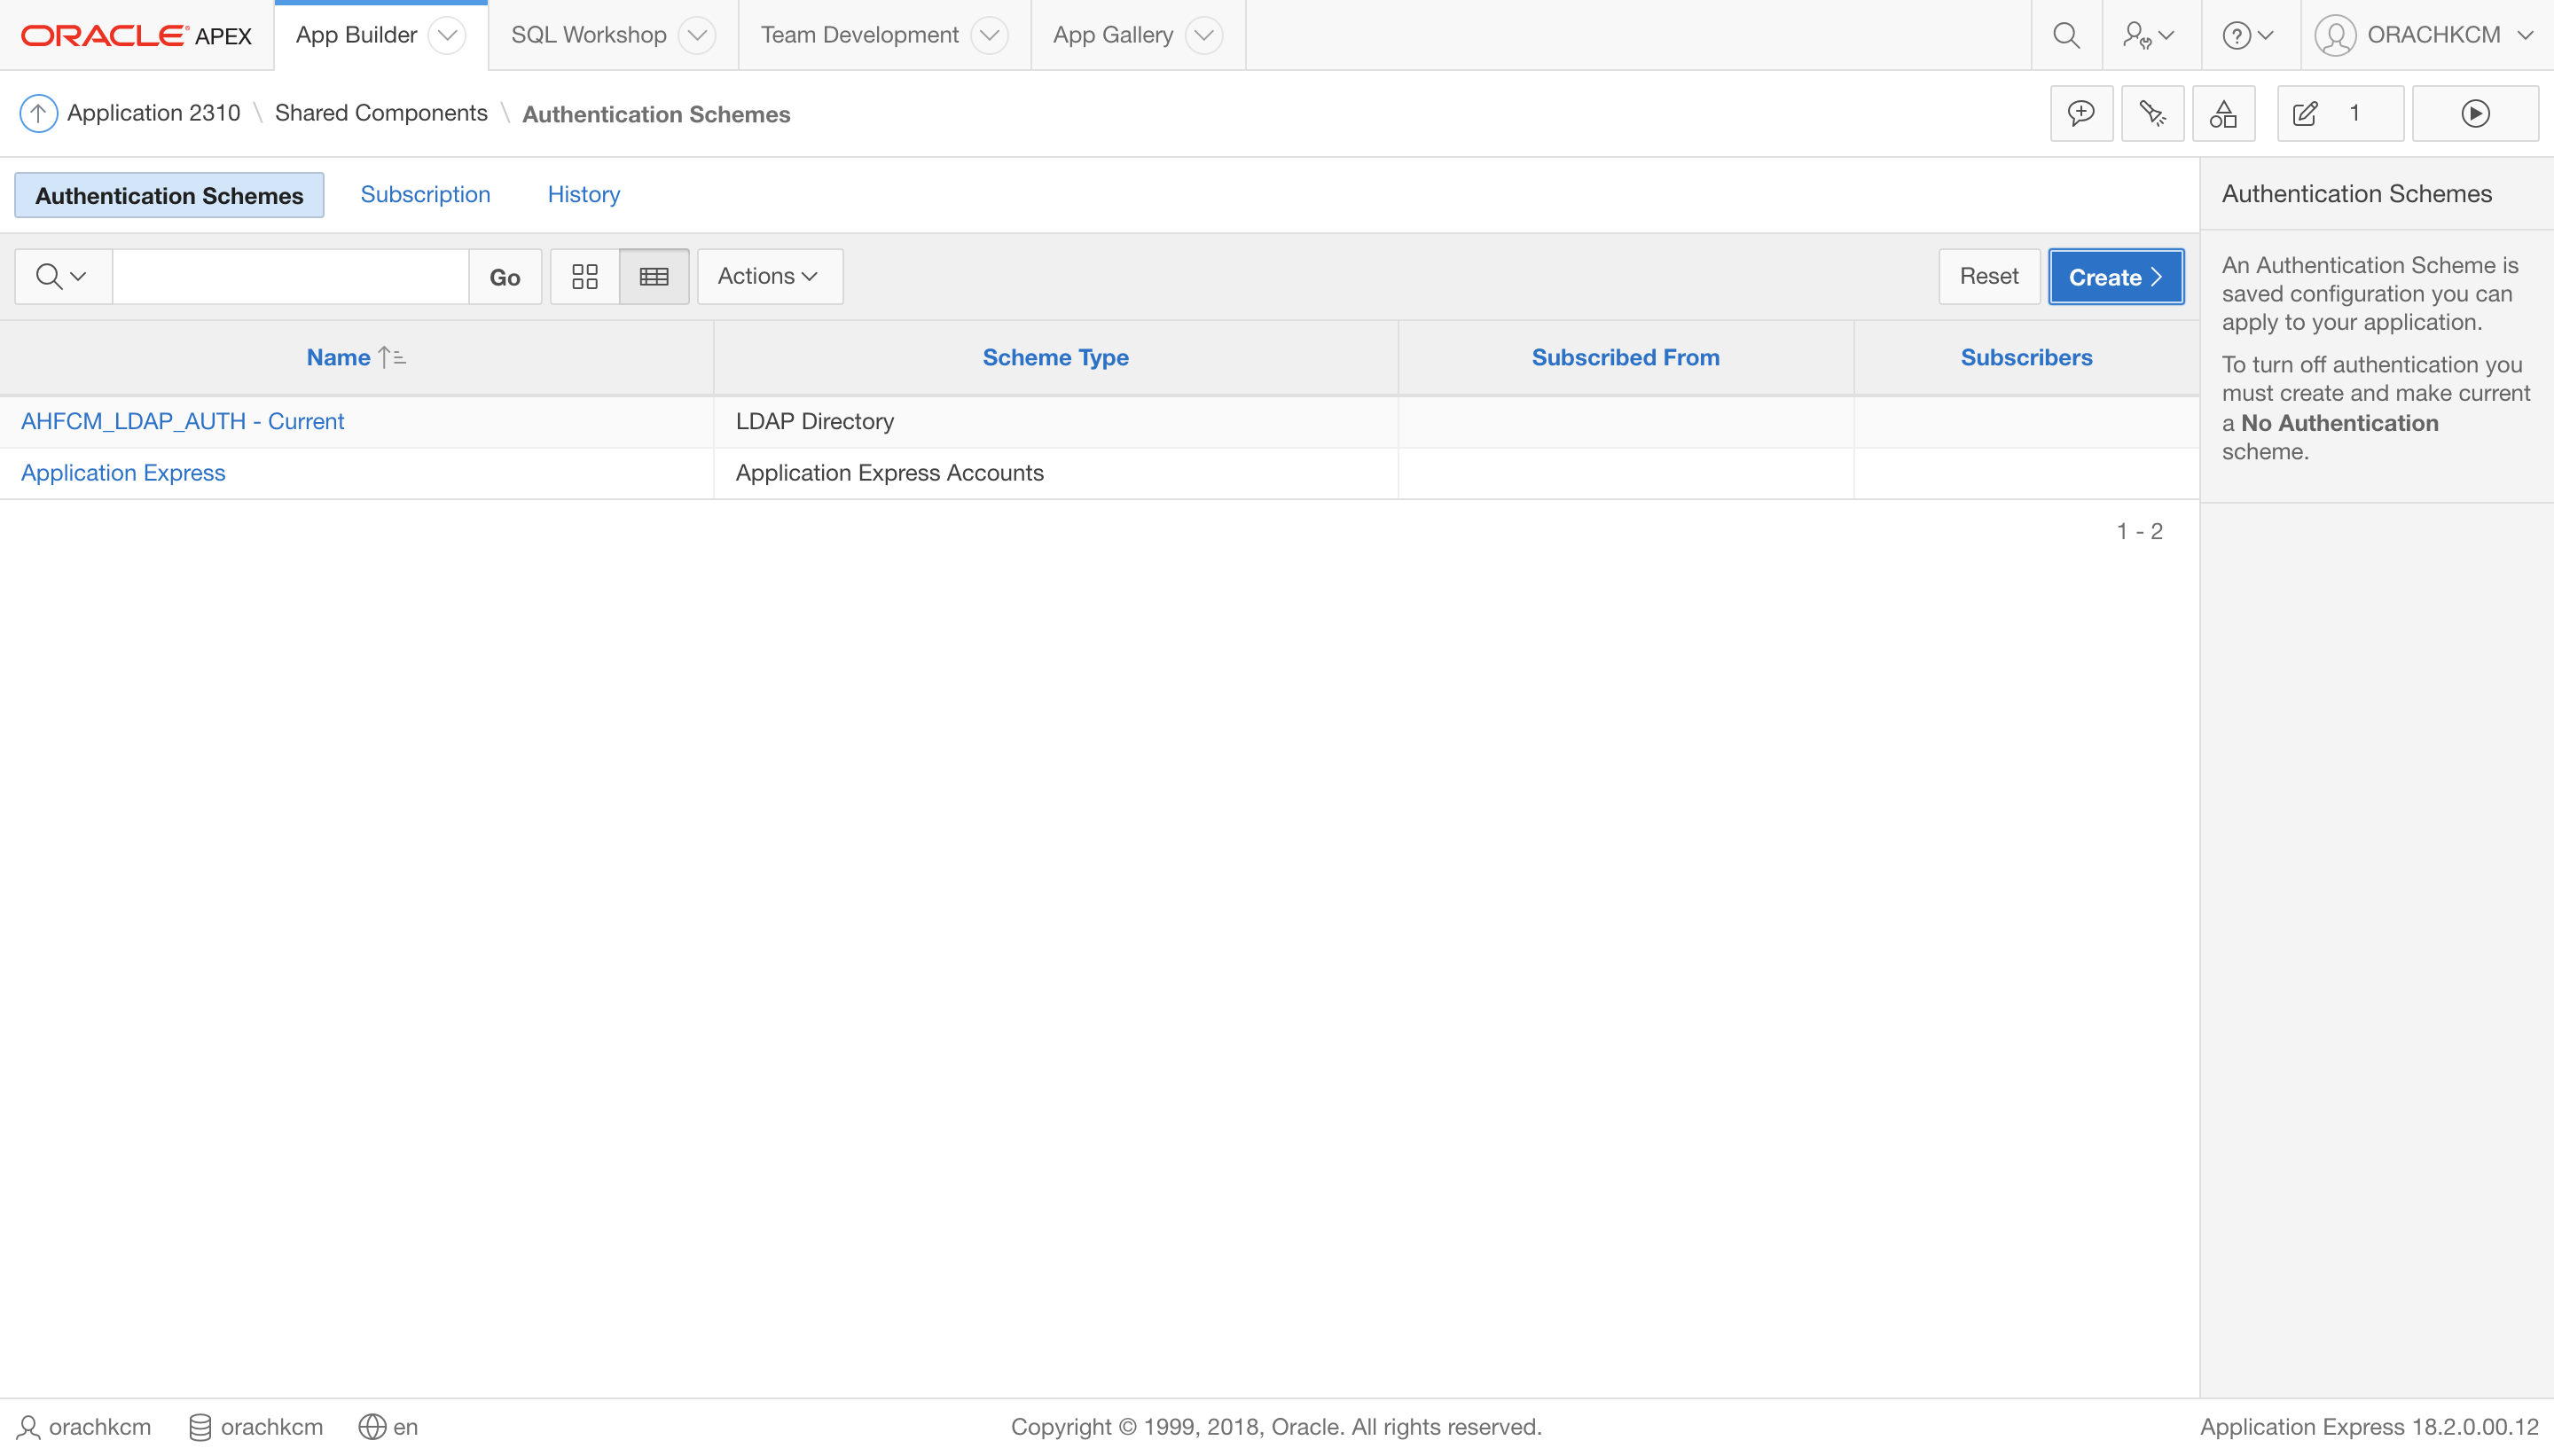This screenshot has height=1456, width=2554.
Task: Click the top search magnifier icon
Action: pos(2066,35)
